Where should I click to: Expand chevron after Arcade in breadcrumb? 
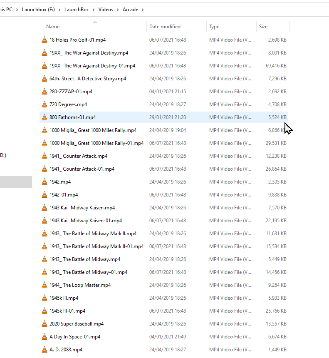tap(143, 10)
